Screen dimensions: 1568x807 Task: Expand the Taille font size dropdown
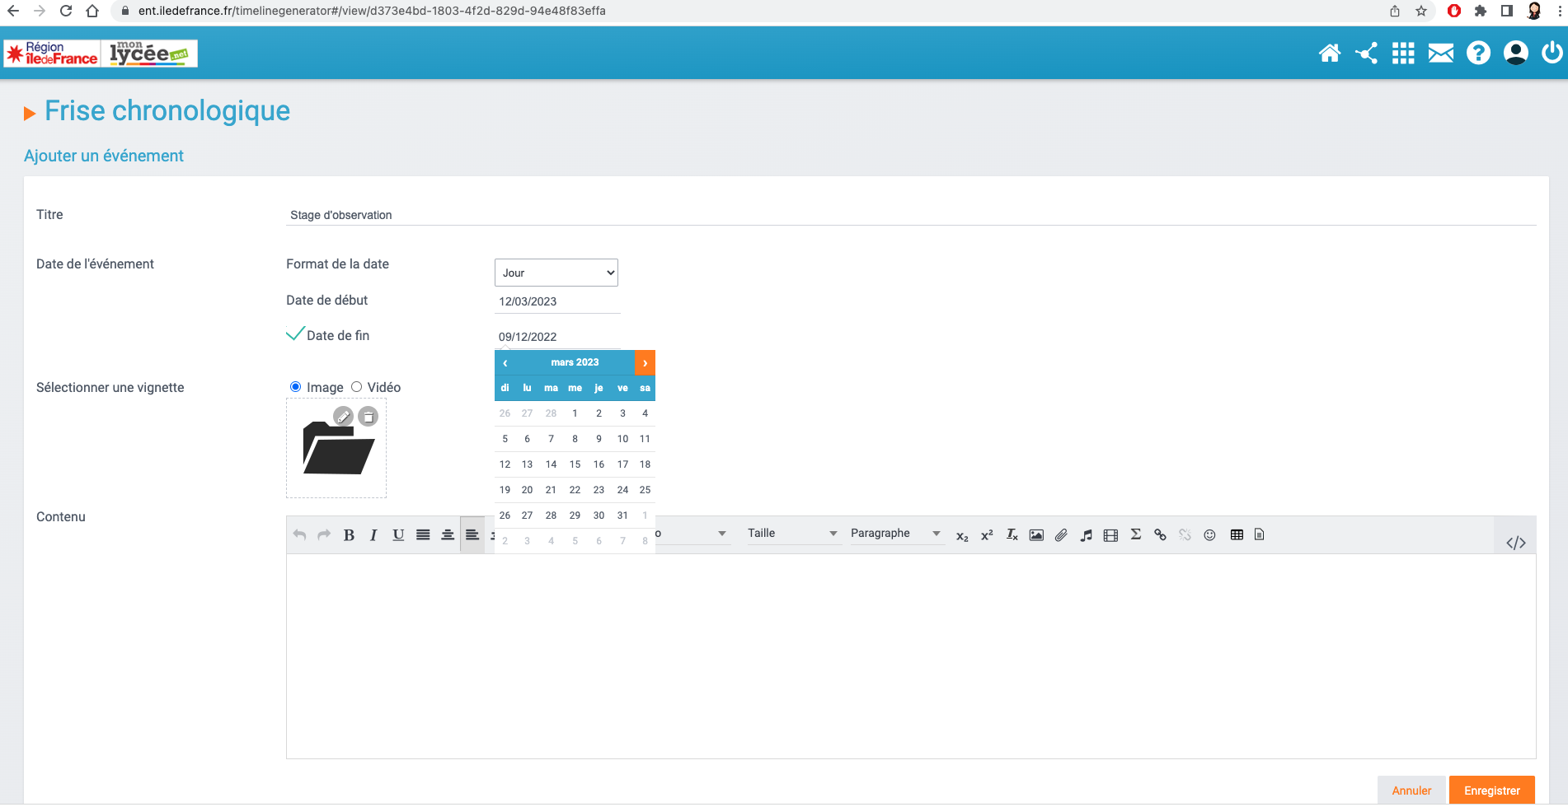pyautogui.click(x=791, y=534)
